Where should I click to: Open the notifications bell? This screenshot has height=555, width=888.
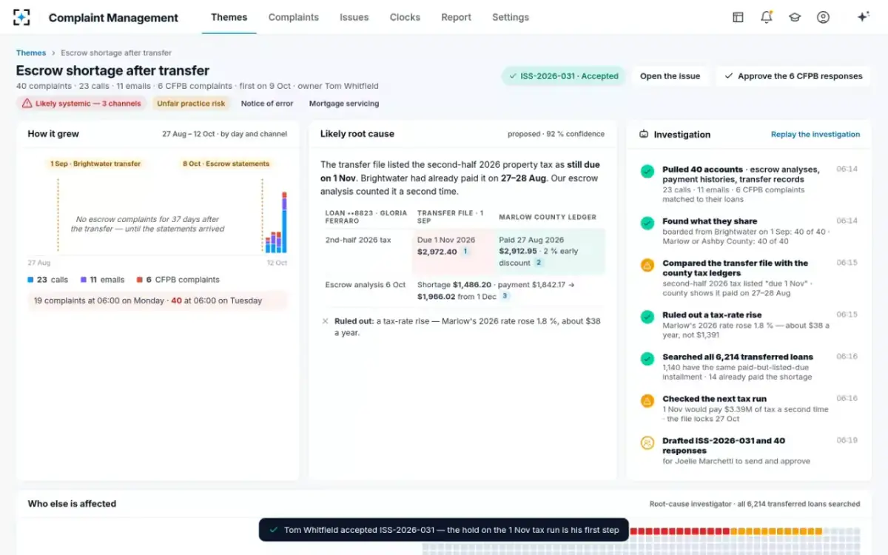click(767, 17)
